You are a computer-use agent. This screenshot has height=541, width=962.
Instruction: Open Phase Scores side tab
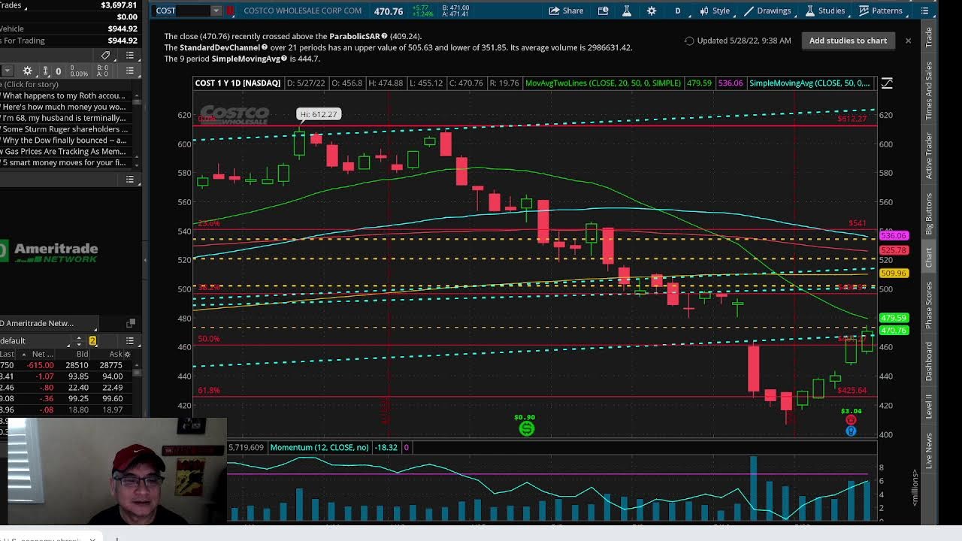929,305
